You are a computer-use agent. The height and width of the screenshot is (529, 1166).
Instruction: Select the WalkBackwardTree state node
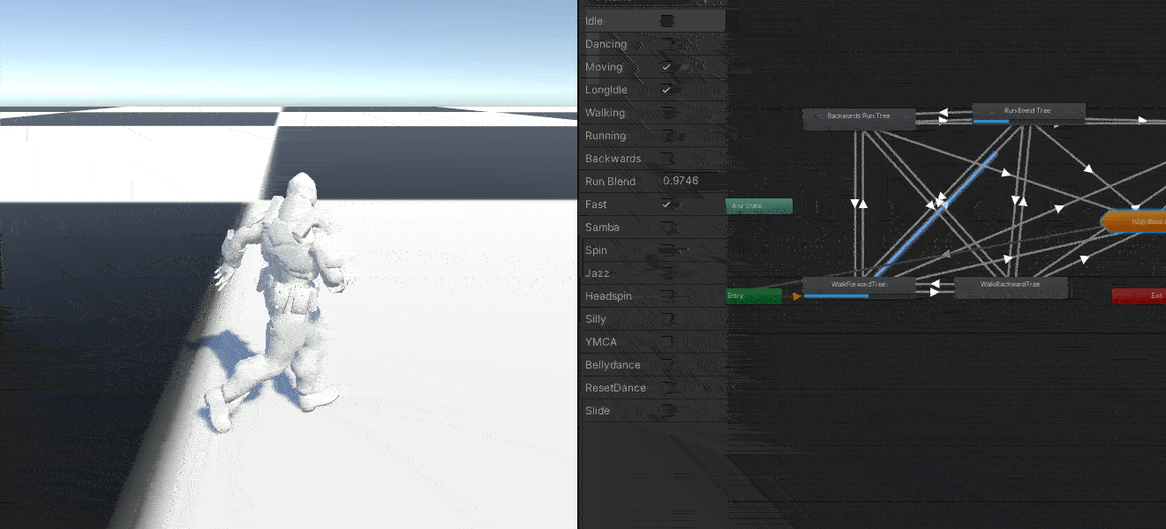click(x=1011, y=287)
